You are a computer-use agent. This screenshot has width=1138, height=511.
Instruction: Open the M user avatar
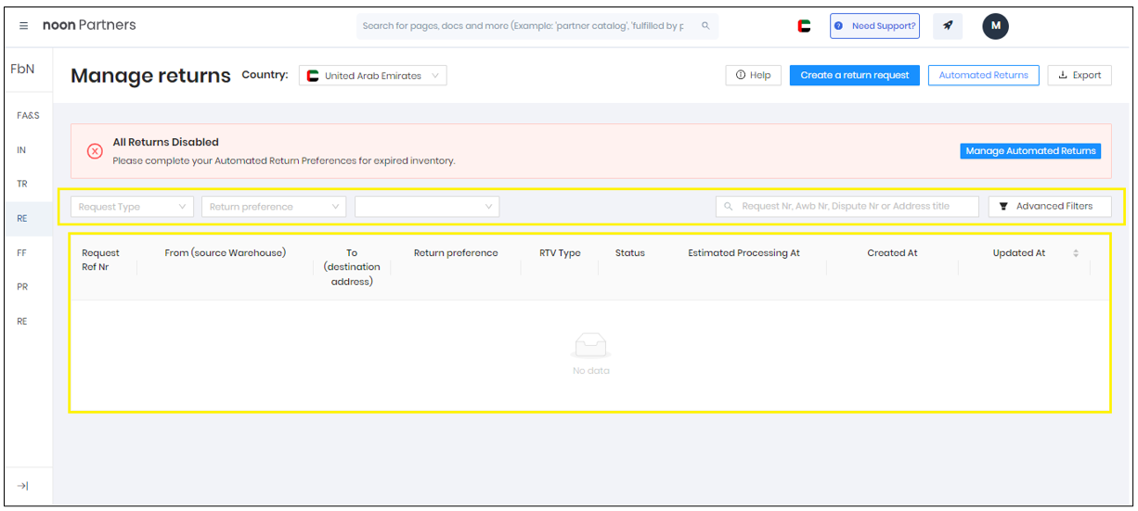[996, 26]
